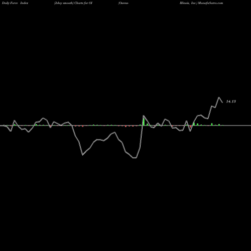Click the '(2day smooth) Charts for OI' text
Viewport: 251px width, 251px height.
tap(73, 3)
